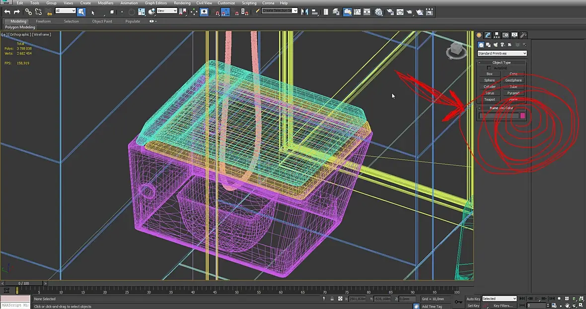Collapse the Object Type rollout
Image resolution: width=586 pixels, height=309 pixels.
tap(502, 62)
